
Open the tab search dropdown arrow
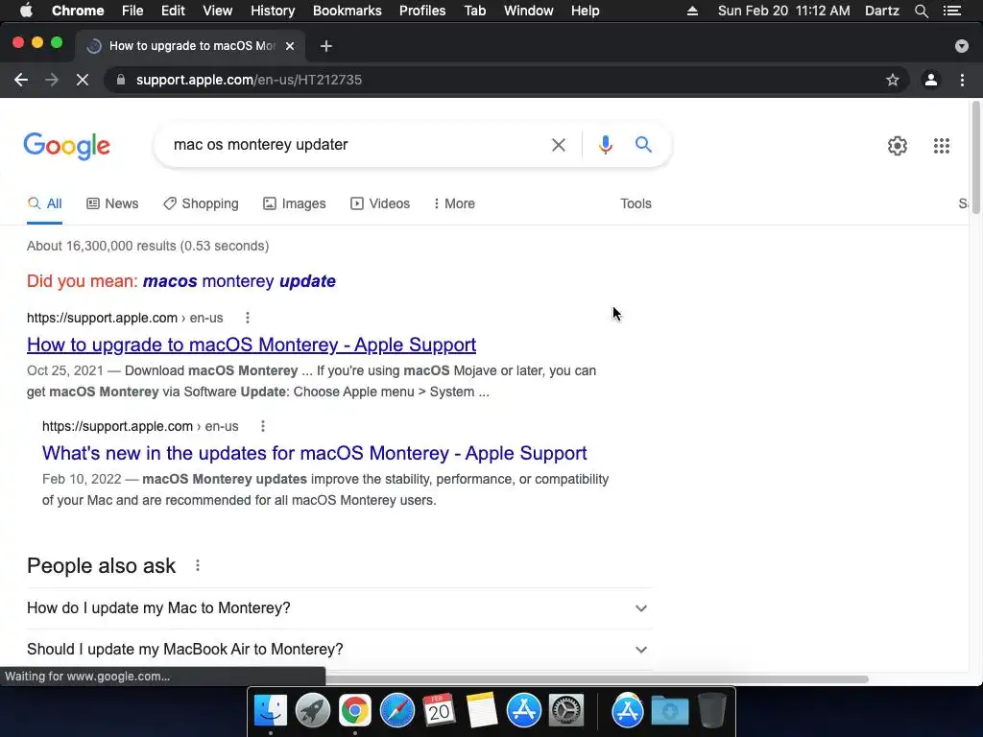(x=961, y=46)
